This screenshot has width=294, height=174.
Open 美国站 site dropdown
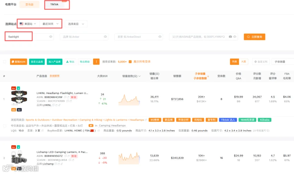(x=28, y=24)
